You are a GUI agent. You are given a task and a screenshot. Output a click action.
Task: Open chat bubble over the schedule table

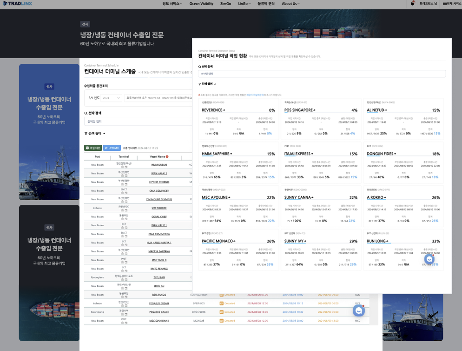[359, 310]
